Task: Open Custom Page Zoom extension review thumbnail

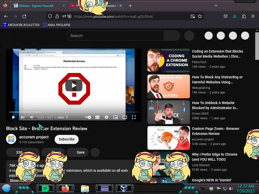Action: [169, 138]
